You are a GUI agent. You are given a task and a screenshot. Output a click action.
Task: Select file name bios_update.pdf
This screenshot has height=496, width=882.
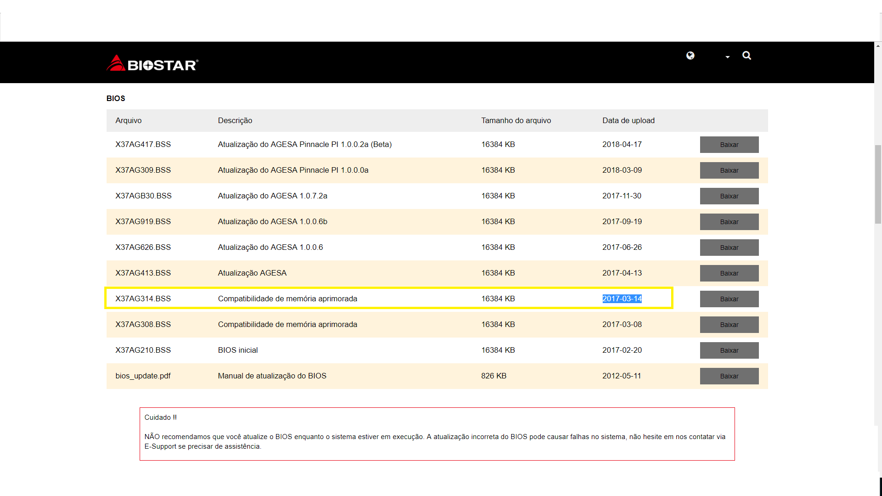(x=143, y=376)
